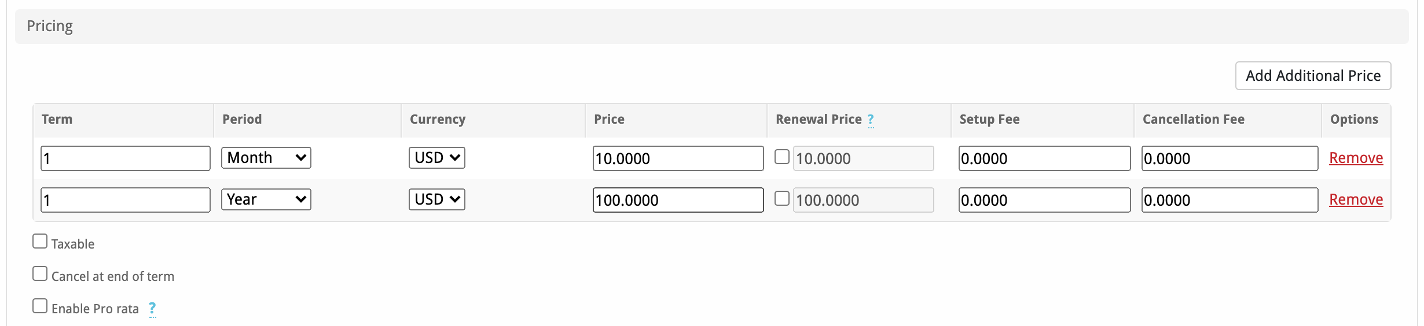Click the Add Additional Price button
The image size is (1424, 326).
point(1313,76)
